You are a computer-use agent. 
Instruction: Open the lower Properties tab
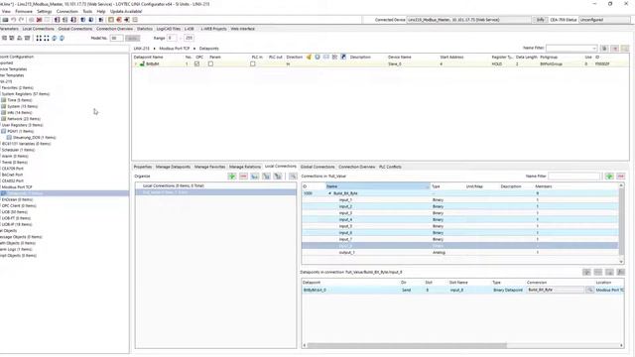coord(143,167)
